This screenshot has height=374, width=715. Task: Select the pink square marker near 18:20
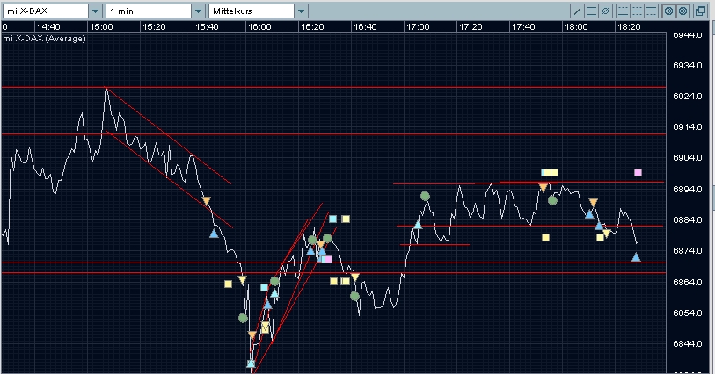coord(638,172)
